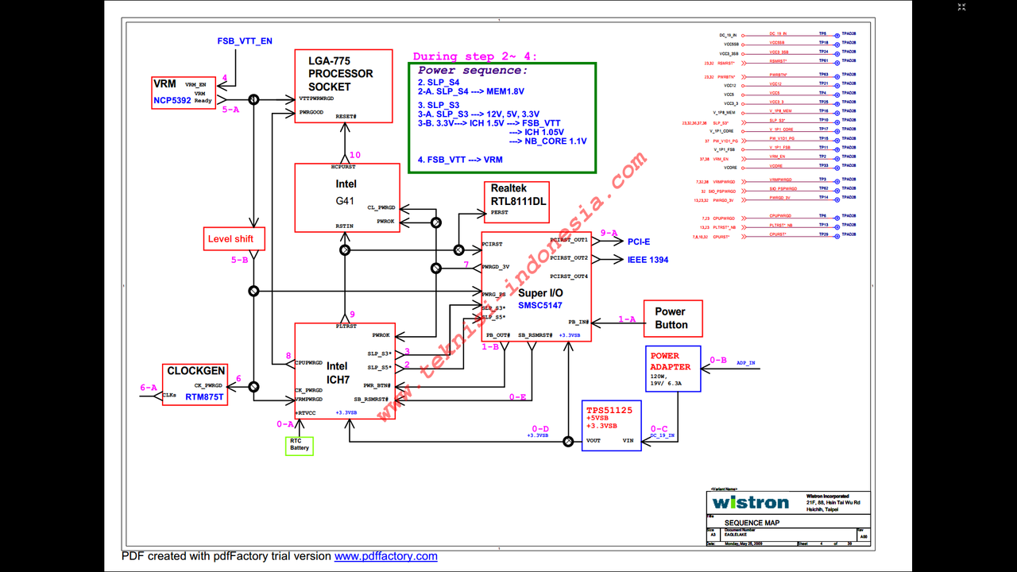The width and height of the screenshot is (1017, 572).
Task: Click the '---> NB_CORE 1.1V' line
Action: tap(547, 141)
